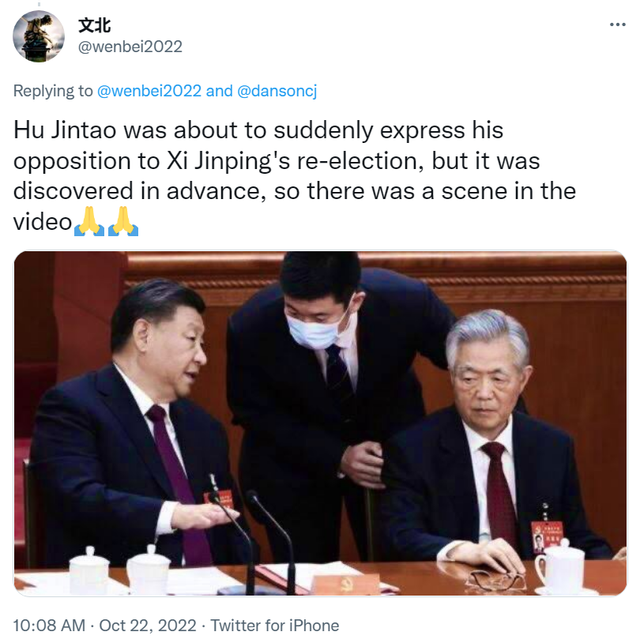
Task: Click the tweet text starting with Hu Jintao
Action: [295, 176]
